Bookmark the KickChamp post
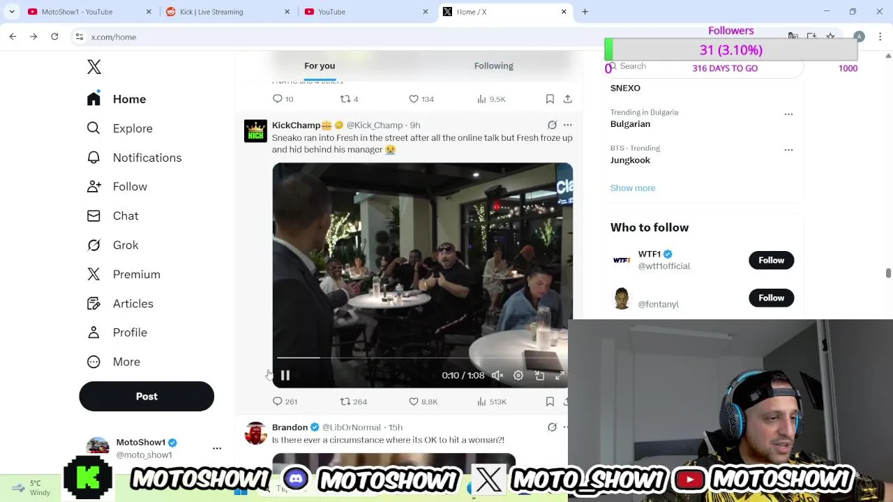The height and width of the screenshot is (502, 893). pos(550,402)
